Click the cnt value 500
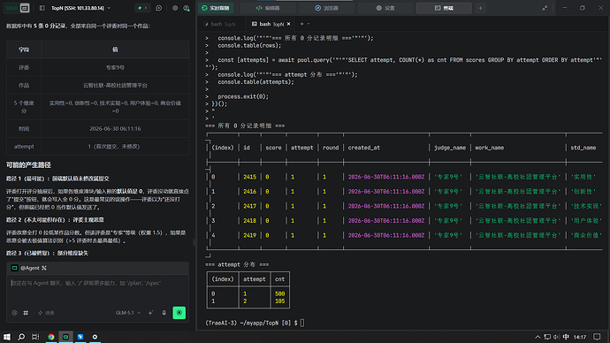Screen dimensions: 610x343 point(279,294)
